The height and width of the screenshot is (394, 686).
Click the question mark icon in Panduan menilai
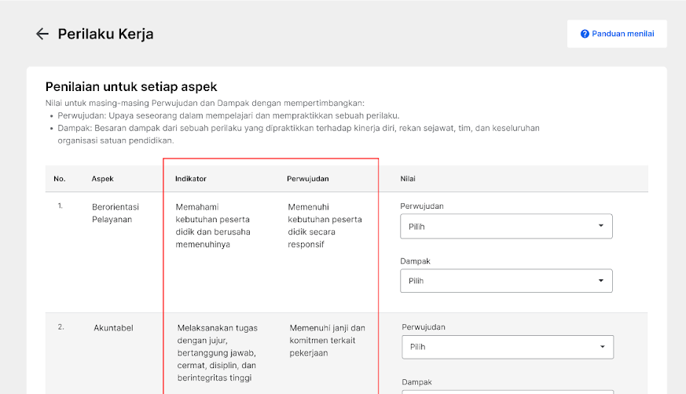click(x=585, y=34)
